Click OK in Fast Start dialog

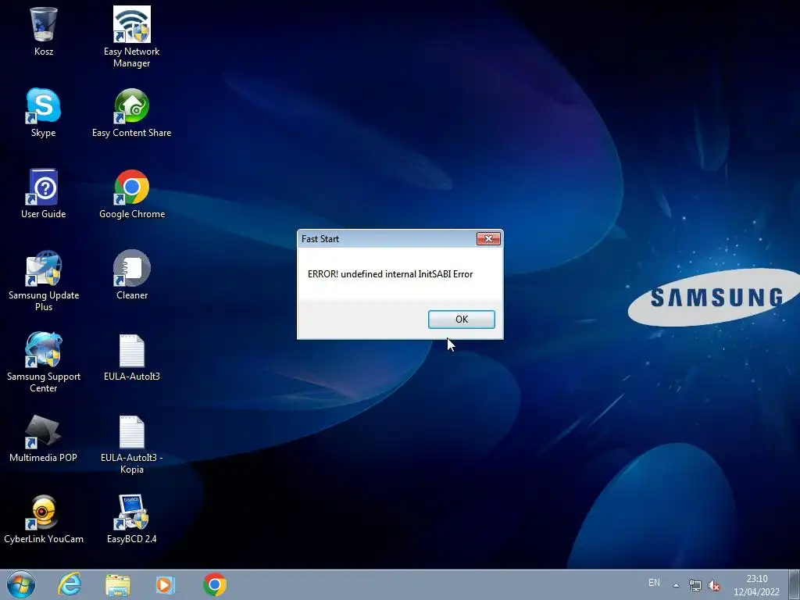point(462,320)
